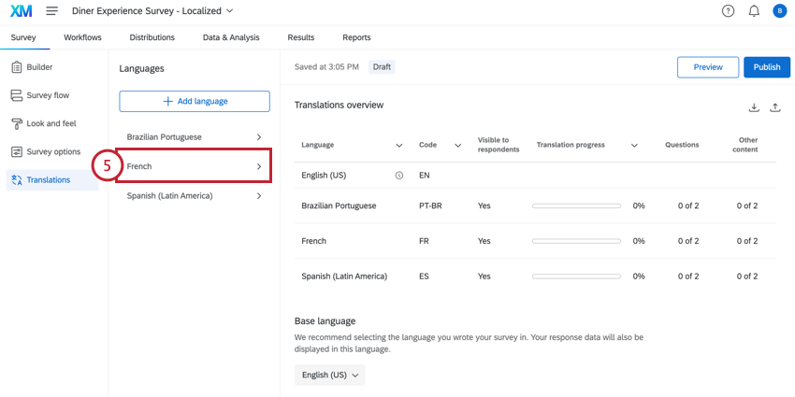Click the XM logo icon
Viewport: 795px width, 397px height.
pos(22,11)
